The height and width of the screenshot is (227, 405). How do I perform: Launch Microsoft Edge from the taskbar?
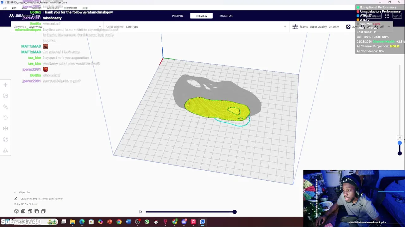[x=82, y=222]
